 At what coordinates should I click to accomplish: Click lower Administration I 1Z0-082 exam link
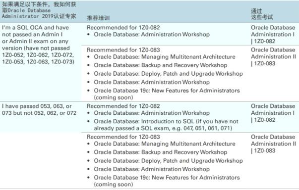pyautogui.click(x=273, y=113)
